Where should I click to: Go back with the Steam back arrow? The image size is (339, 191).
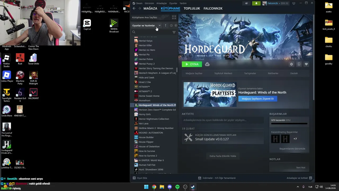pyautogui.click(x=134, y=8)
